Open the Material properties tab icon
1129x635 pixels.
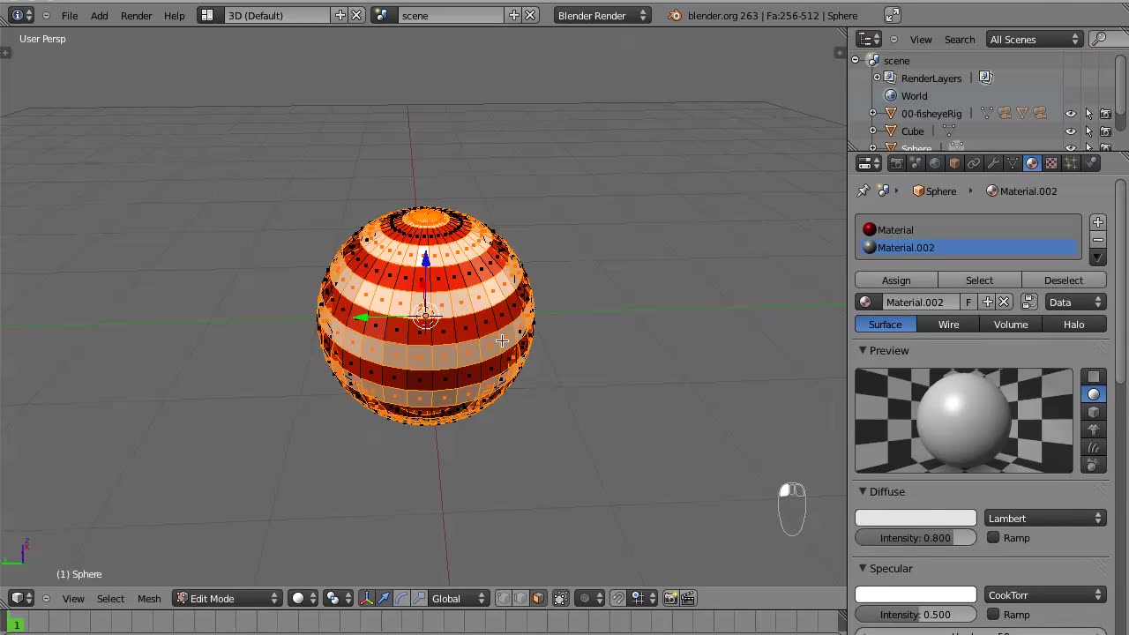(1032, 163)
